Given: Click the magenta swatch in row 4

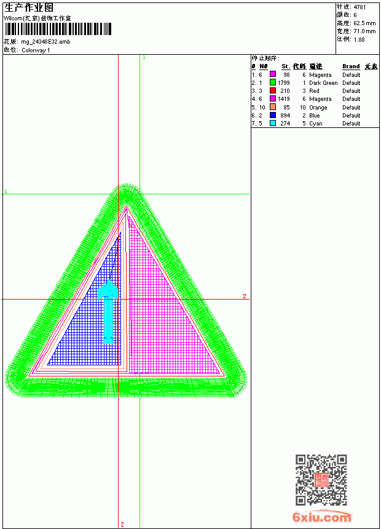Looking at the screenshot, I should pyautogui.click(x=273, y=98).
